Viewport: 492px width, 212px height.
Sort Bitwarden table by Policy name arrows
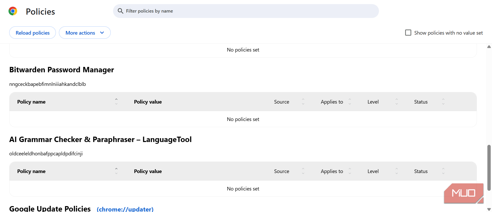[x=116, y=102]
